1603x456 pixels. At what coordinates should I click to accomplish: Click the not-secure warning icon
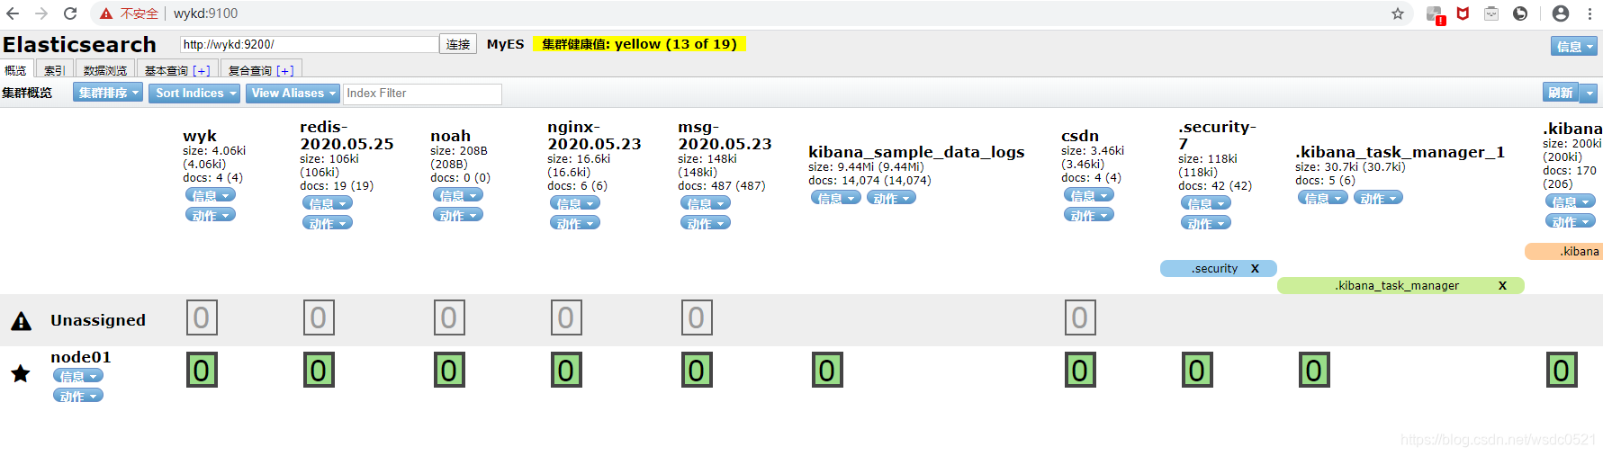tap(106, 13)
